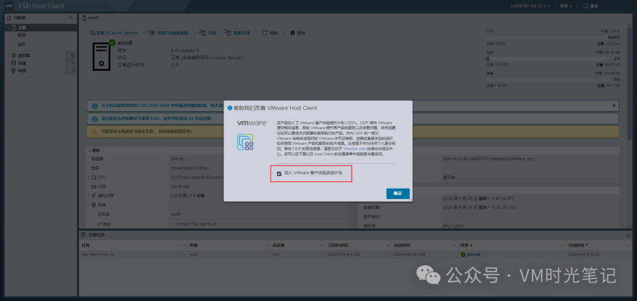Click the 重新引导 reboot toolbar button

click(x=237, y=33)
